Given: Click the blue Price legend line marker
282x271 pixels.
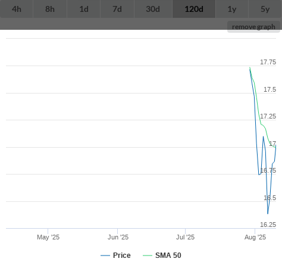Looking at the screenshot, I should pos(105,256).
